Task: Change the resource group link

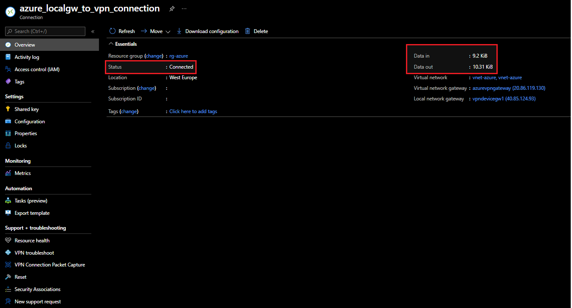Action: [154, 56]
